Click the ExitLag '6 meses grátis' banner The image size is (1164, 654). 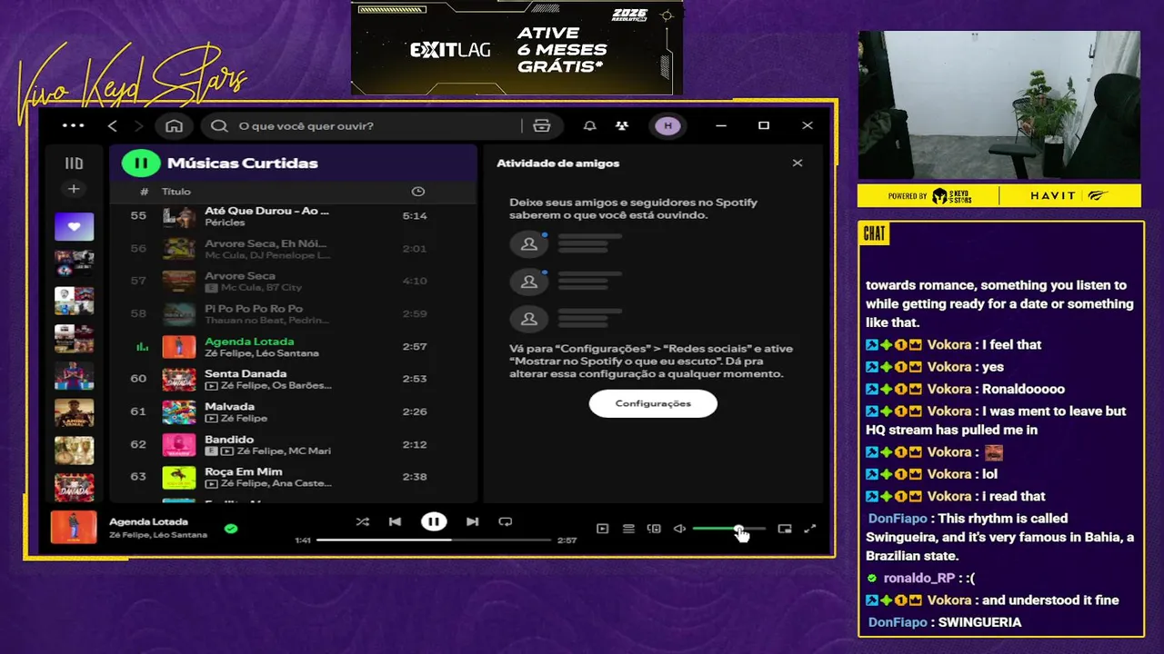pos(517,48)
